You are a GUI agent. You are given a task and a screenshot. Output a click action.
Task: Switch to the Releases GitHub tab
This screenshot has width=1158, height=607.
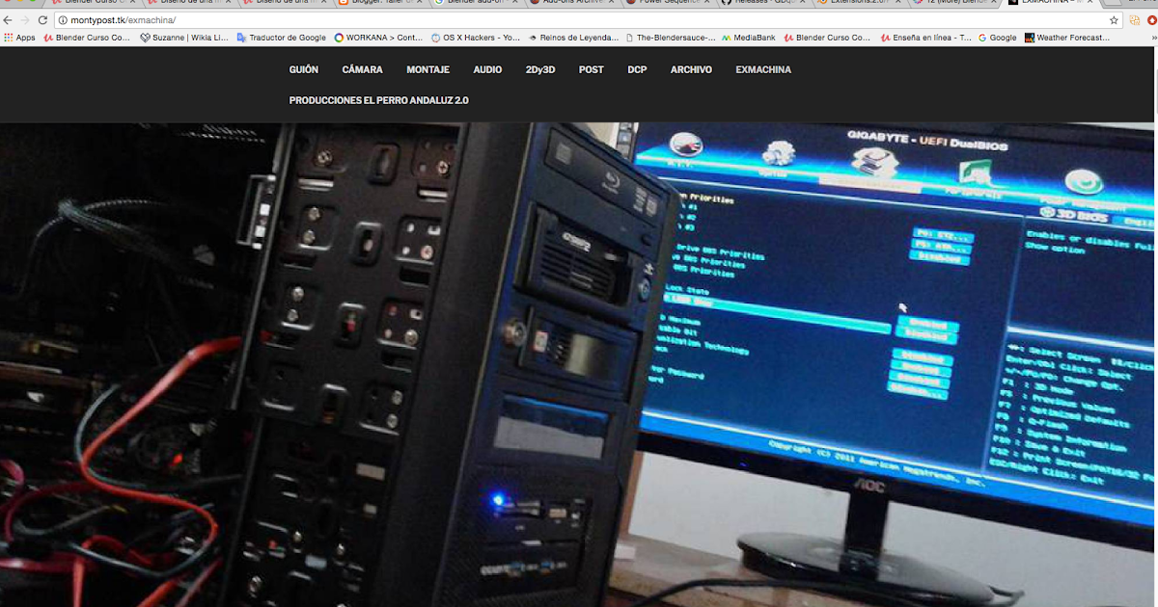(764, 3)
